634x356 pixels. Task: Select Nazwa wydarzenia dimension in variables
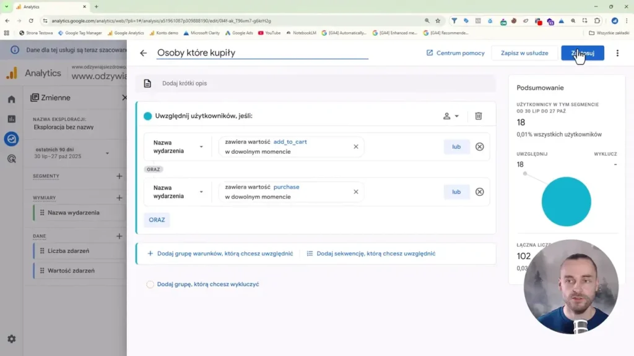pos(80,213)
